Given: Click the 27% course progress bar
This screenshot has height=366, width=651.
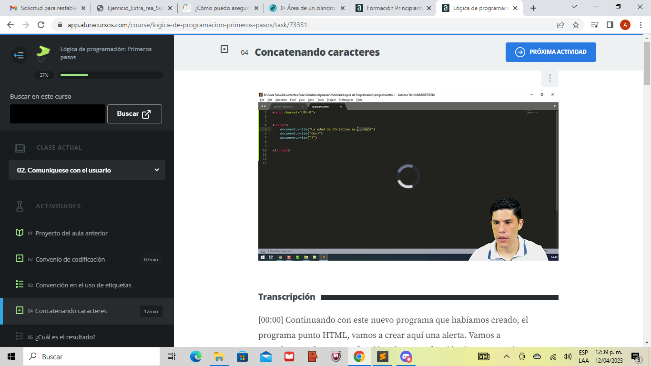Looking at the screenshot, I should tap(112, 75).
